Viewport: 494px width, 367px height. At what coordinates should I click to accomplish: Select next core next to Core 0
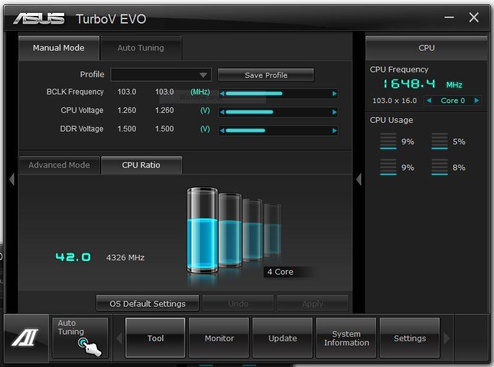pyautogui.click(x=477, y=101)
